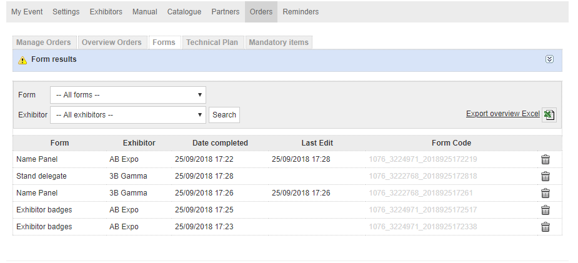Click the Export overview Excel link
This screenshot has width=578, height=263.
click(x=503, y=114)
